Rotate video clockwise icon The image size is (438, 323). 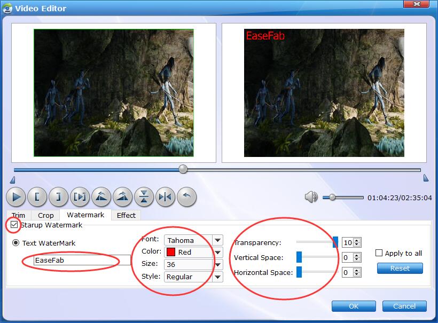coord(123,197)
